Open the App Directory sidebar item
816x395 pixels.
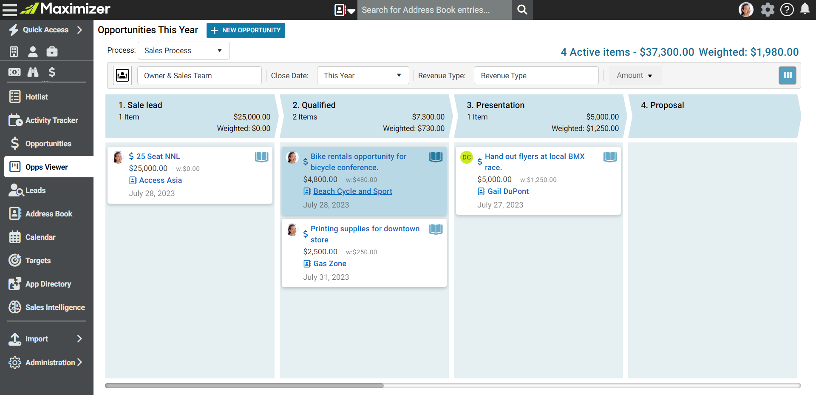click(x=47, y=284)
